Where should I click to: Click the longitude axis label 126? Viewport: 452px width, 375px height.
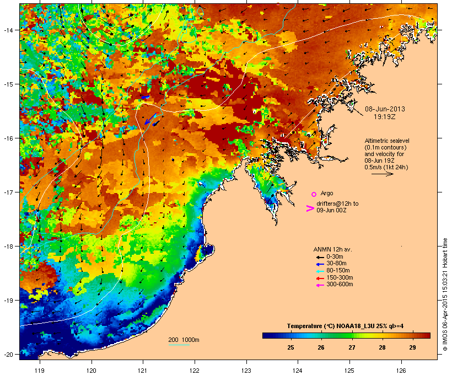[x=401, y=371]
